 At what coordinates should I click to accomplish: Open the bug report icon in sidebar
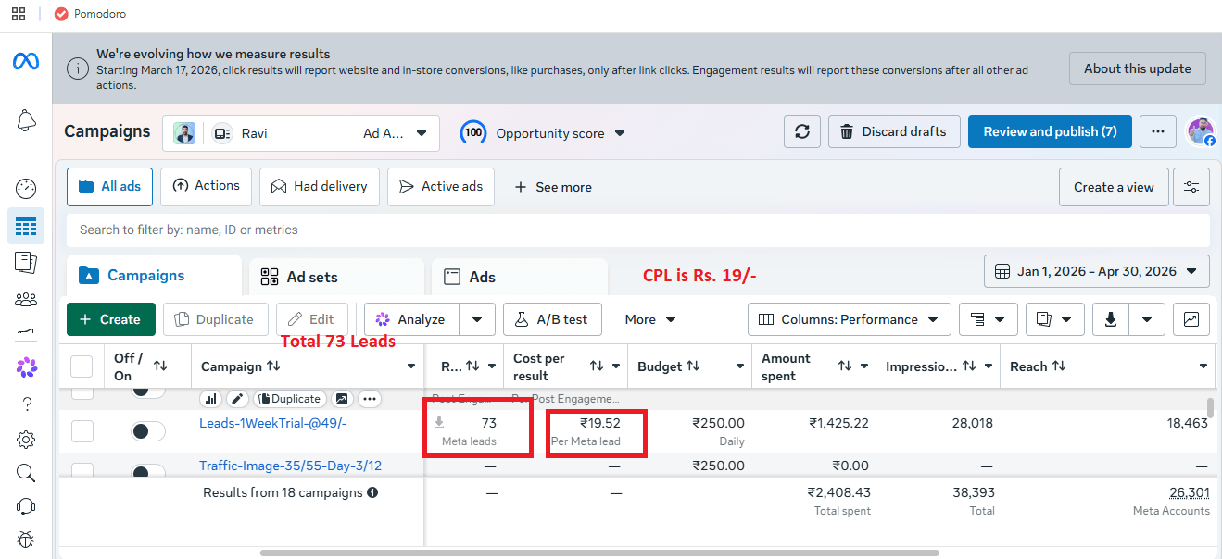26,540
